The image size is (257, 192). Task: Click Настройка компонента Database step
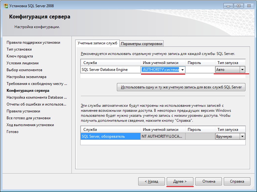37,97
